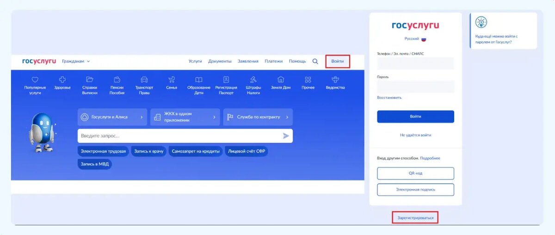Open the Штрафы Налоги gavel icon
Image resolution: width=555 pixels, height=235 pixels.
pos(253,80)
